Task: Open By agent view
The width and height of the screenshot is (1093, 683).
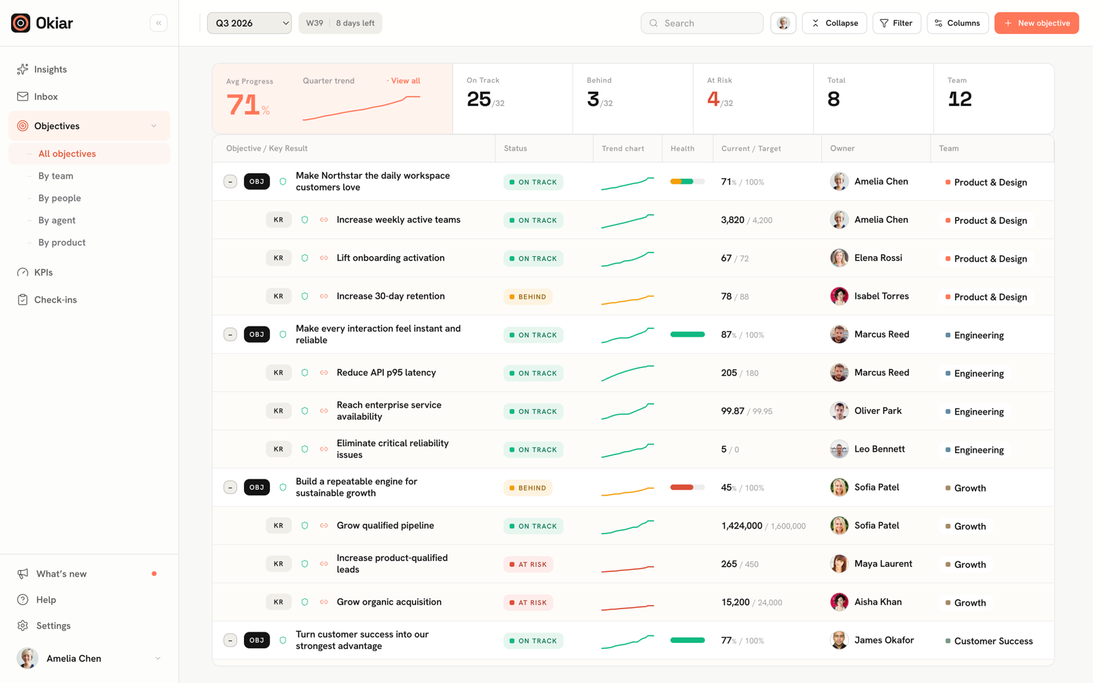Action: click(57, 221)
